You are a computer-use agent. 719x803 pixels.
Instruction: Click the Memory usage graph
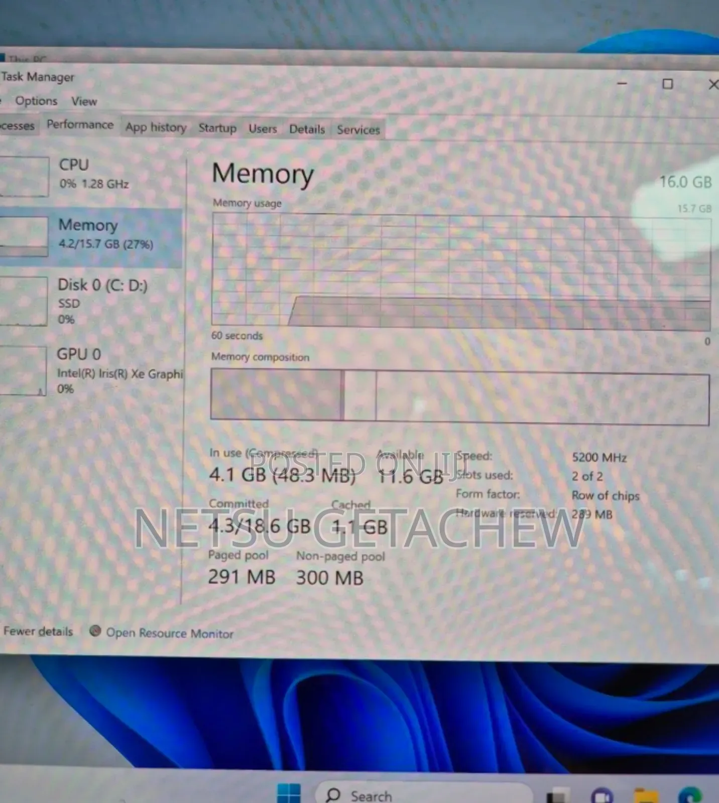coord(461,271)
